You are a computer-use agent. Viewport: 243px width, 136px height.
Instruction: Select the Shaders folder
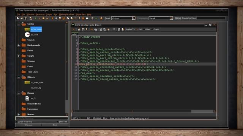coord(31,61)
